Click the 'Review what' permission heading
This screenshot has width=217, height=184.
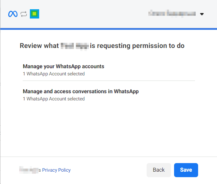(x=102, y=46)
